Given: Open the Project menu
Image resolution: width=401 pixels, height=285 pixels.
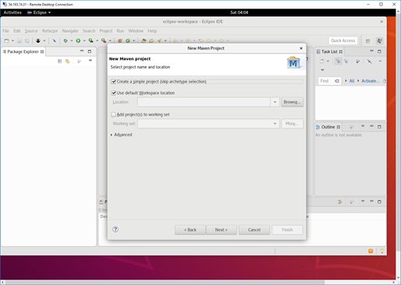Looking at the screenshot, I should [106, 31].
